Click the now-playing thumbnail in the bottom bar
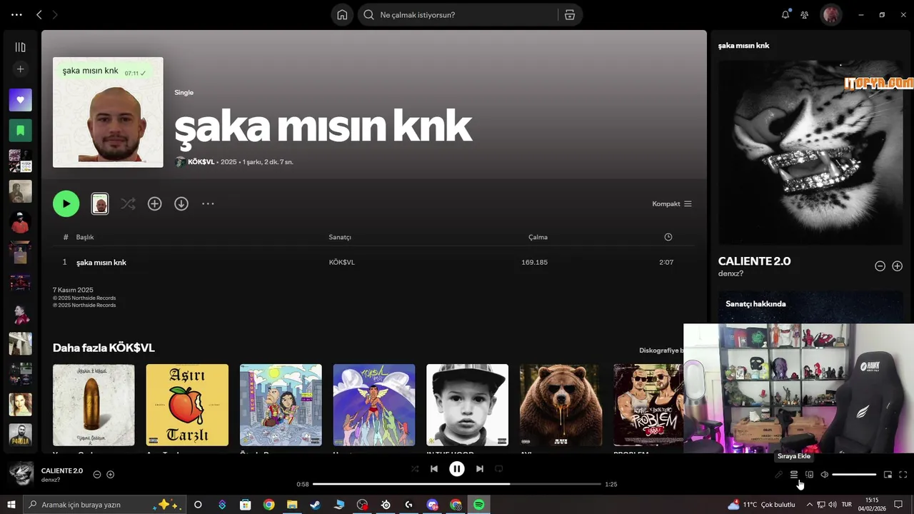Image resolution: width=914 pixels, height=514 pixels. pyautogui.click(x=21, y=474)
